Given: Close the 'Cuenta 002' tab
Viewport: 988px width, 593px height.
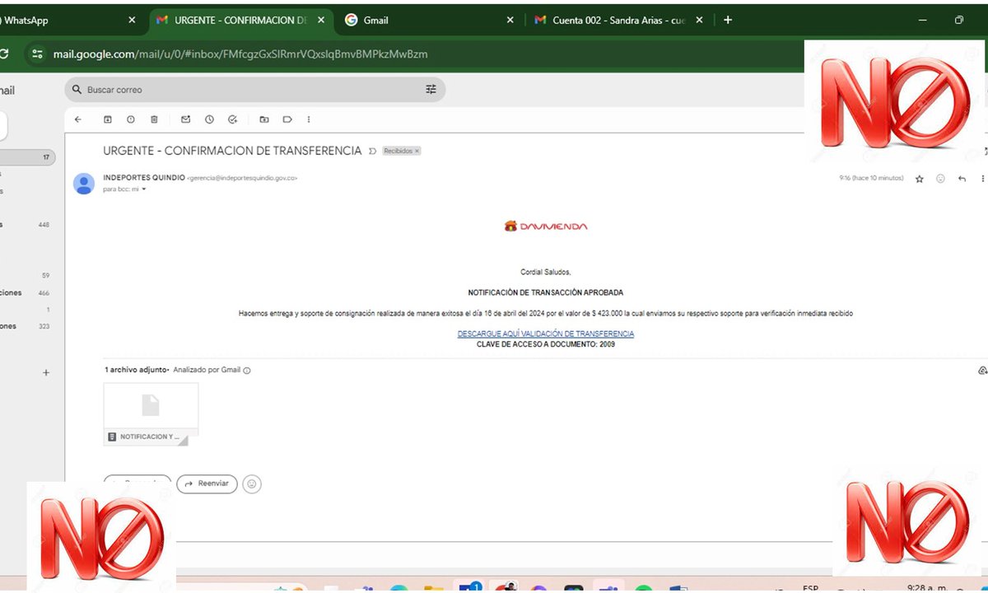Looking at the screenshot, I should pyautogui.click(x=699, y=21).
